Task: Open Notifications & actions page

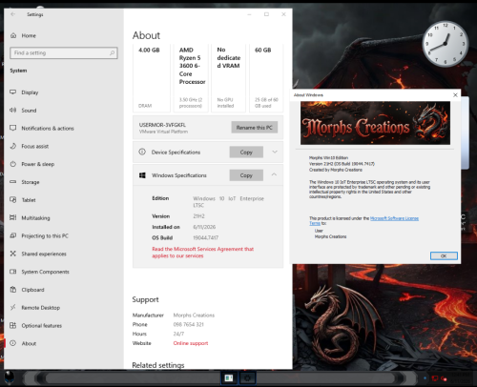Action: pyautogui.click(x=48, y=129)
